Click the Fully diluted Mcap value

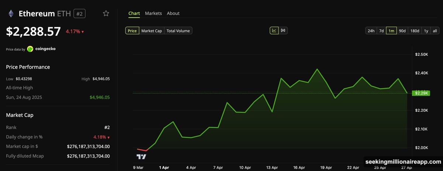point(89,156)
